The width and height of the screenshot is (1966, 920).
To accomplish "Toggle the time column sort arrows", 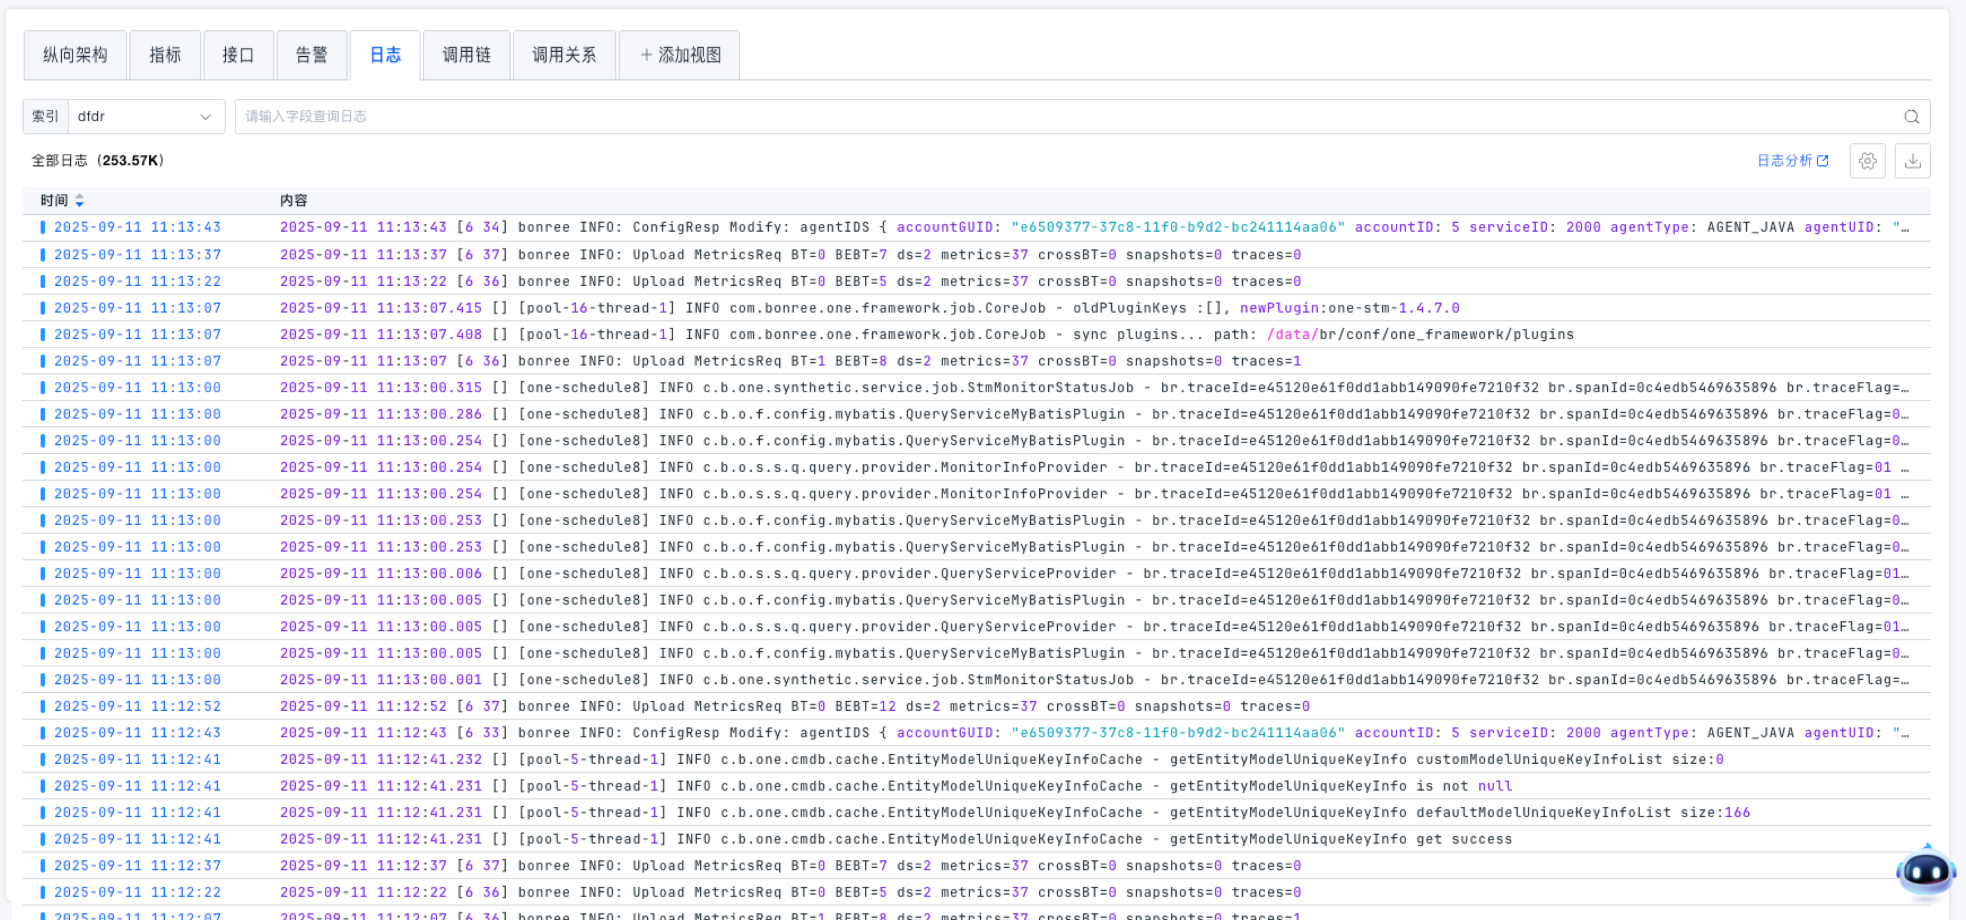I will (x=79, y=201).
